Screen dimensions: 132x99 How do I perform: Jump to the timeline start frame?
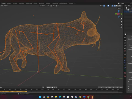pos(47,87)
